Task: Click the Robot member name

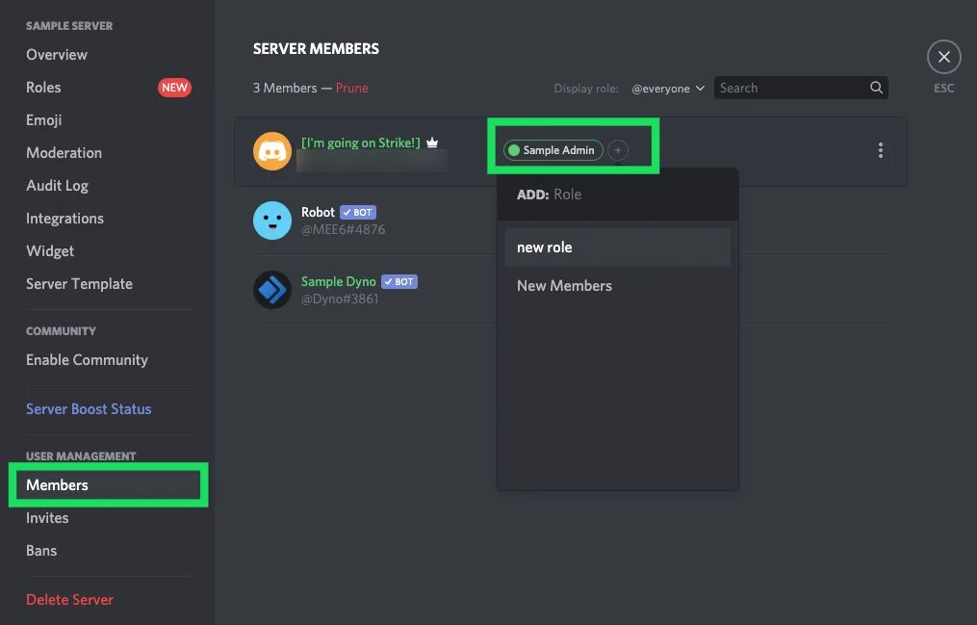Action: point(318,212)
